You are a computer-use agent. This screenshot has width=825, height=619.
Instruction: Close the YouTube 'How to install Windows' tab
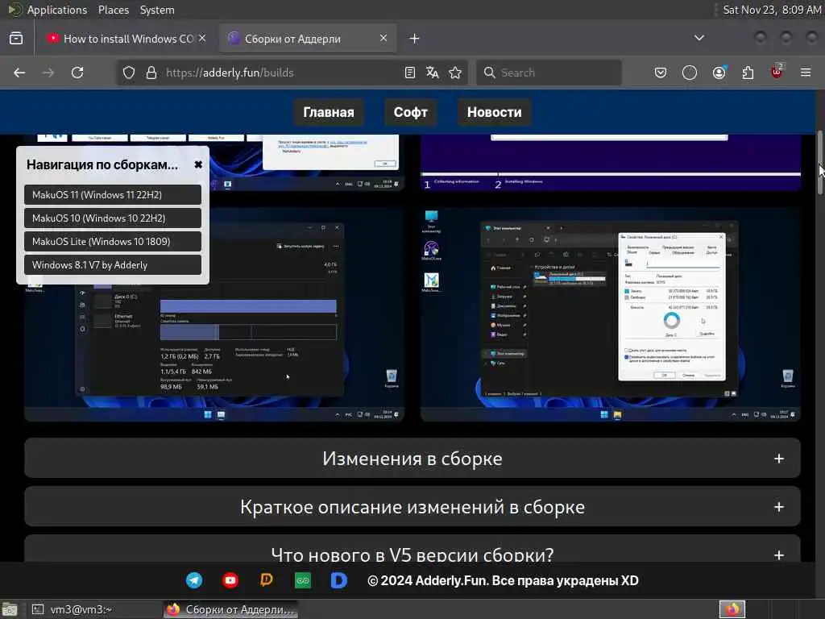tap(202, 38)
